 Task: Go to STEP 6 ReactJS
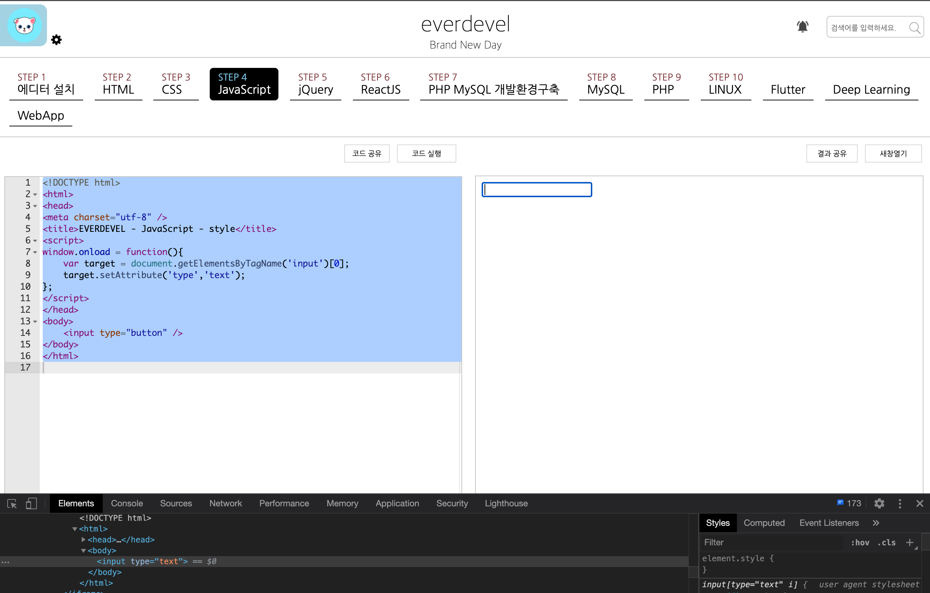381,84
